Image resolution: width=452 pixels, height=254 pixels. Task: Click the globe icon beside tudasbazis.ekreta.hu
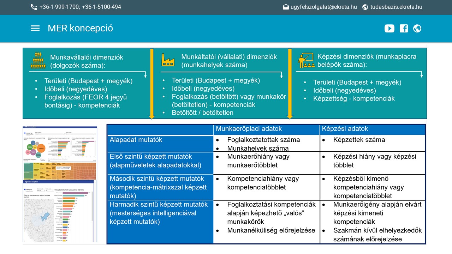(365, 7)
